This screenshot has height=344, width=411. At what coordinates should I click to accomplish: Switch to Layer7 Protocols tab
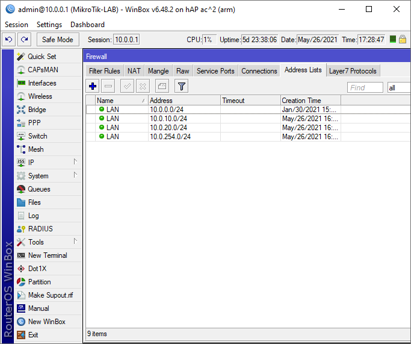coord(353,71)
